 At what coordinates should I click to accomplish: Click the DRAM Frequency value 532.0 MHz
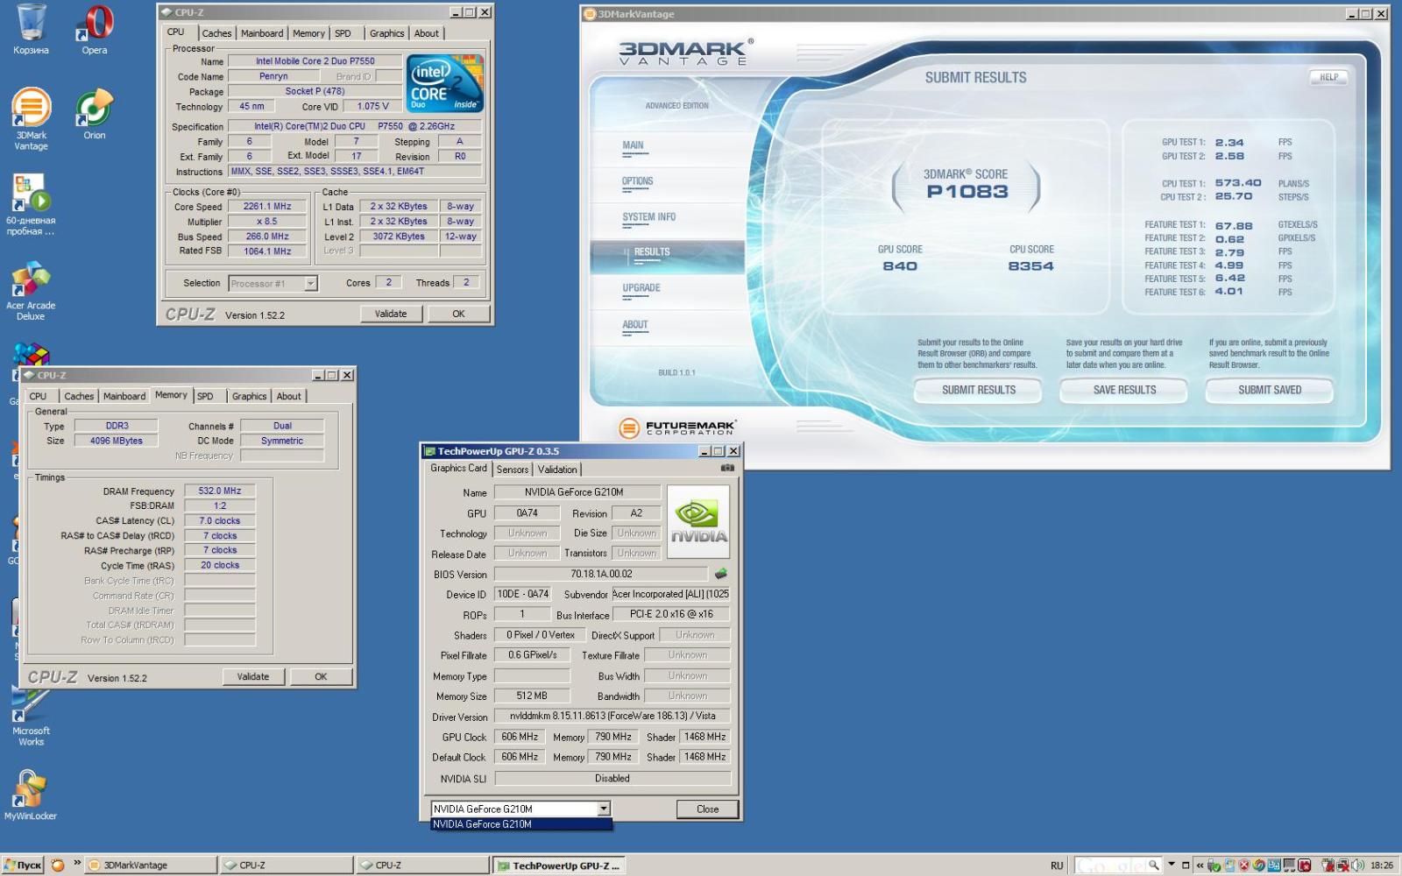pyautogui.click(x=219, y=491)
